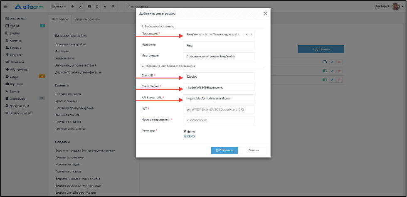
Task: Open the Статусы клиентов link
Action: 68,94
